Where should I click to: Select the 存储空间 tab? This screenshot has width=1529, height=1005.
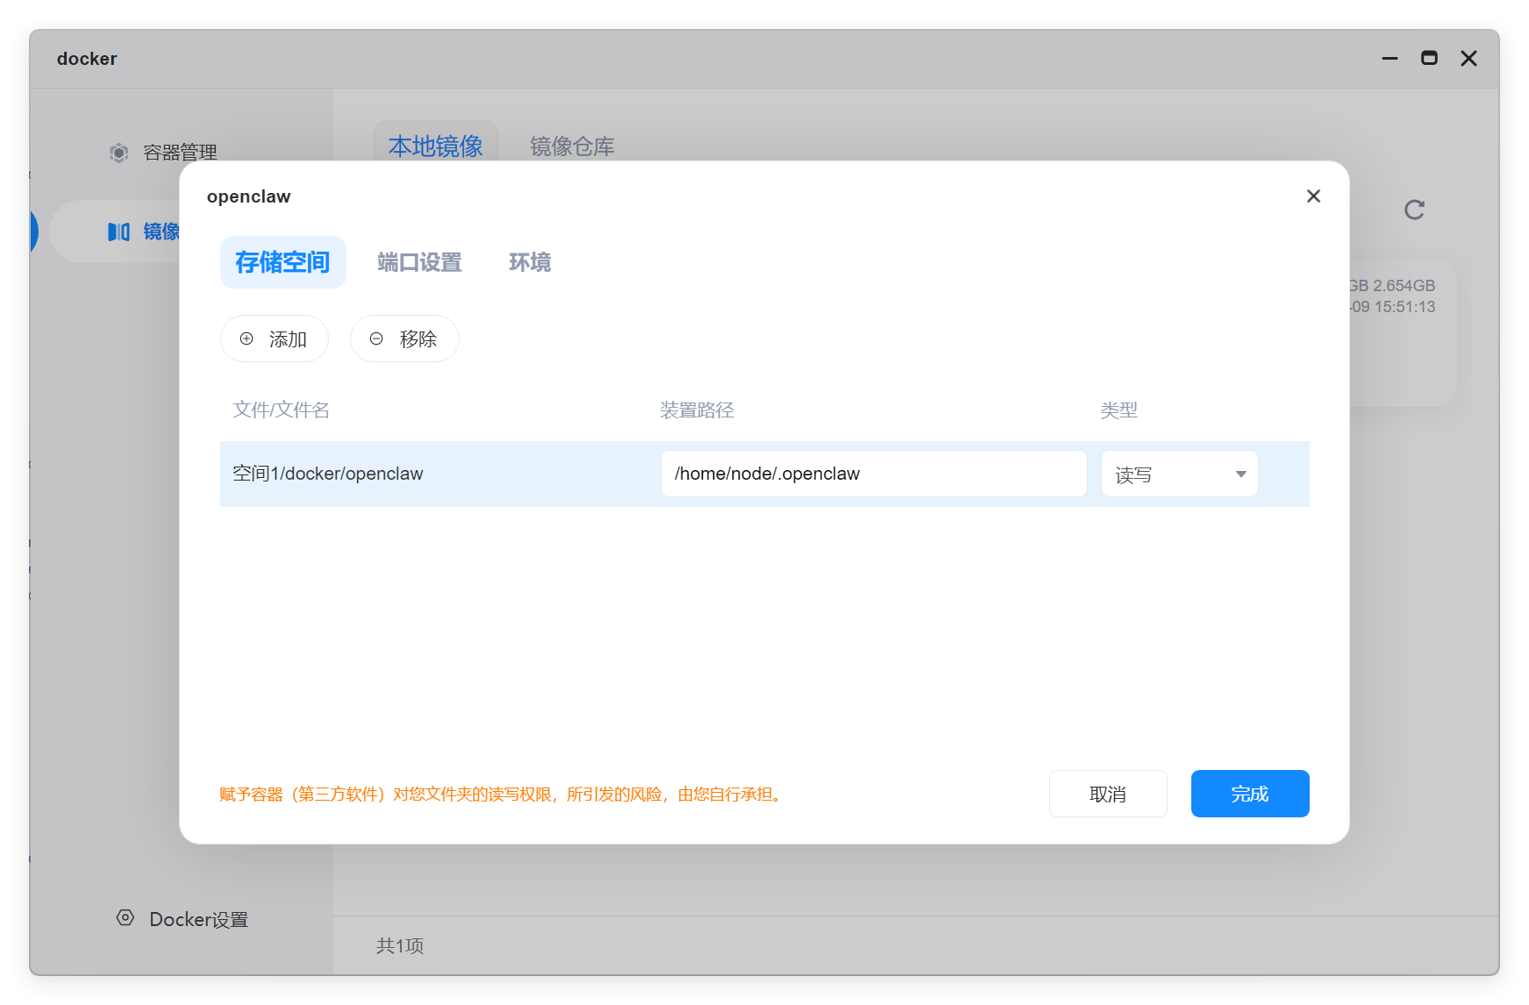click(282, 262)
